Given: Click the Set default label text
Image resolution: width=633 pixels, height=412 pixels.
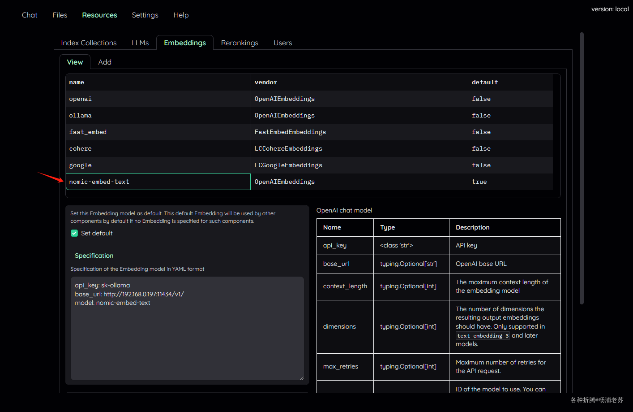Looking at the screenshot, I should click(x=97, y=233).
